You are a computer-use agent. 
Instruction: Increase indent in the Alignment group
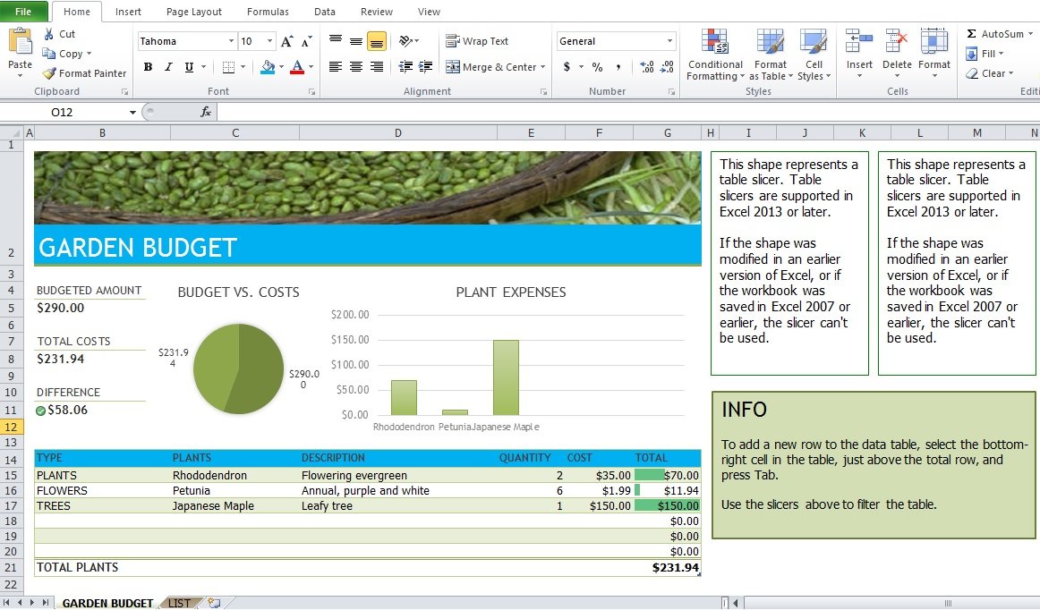pyautogui.click(x=425, y=66)
